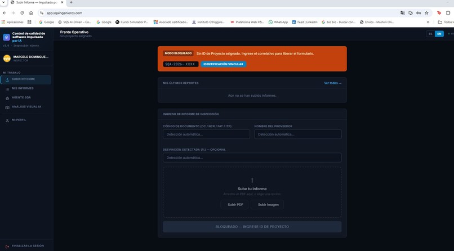The image size is (454, 251).
Task: Click the list icon beside Mis Informes
Action: tap(7, 89)
